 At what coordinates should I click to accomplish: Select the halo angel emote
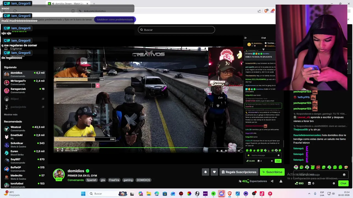313,167
